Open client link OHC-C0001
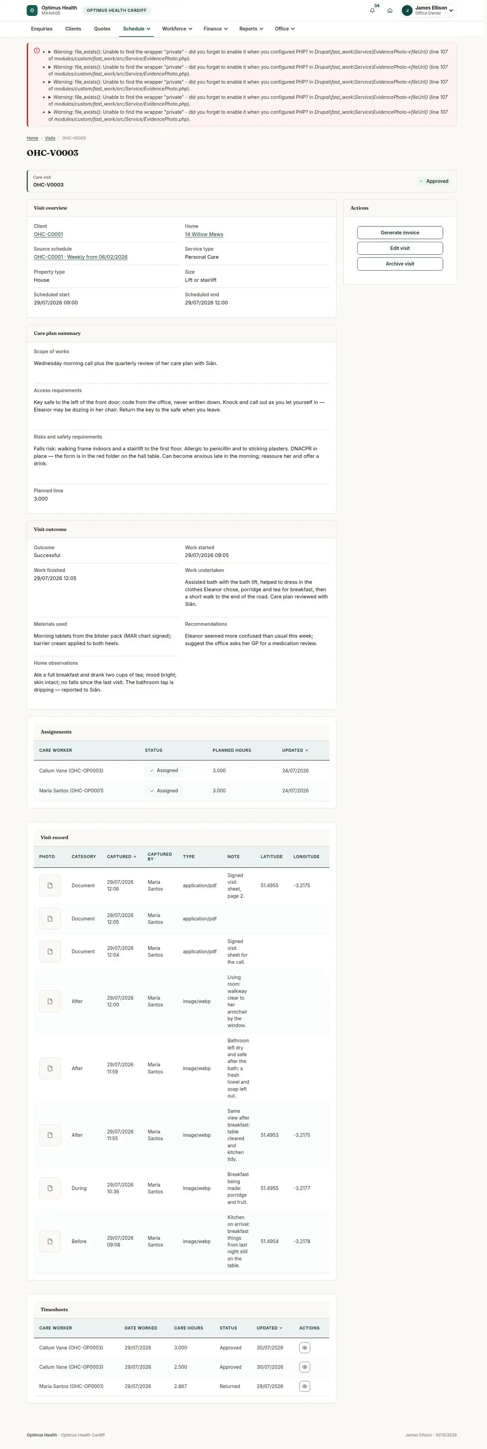Screen dimensions: 487x1449 pyautogui.click(x=48, y=234)
